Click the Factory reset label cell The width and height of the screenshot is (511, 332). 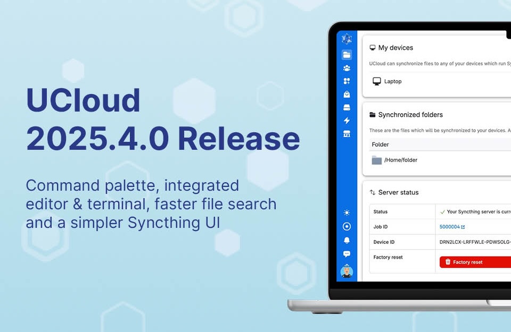[402, 261]
